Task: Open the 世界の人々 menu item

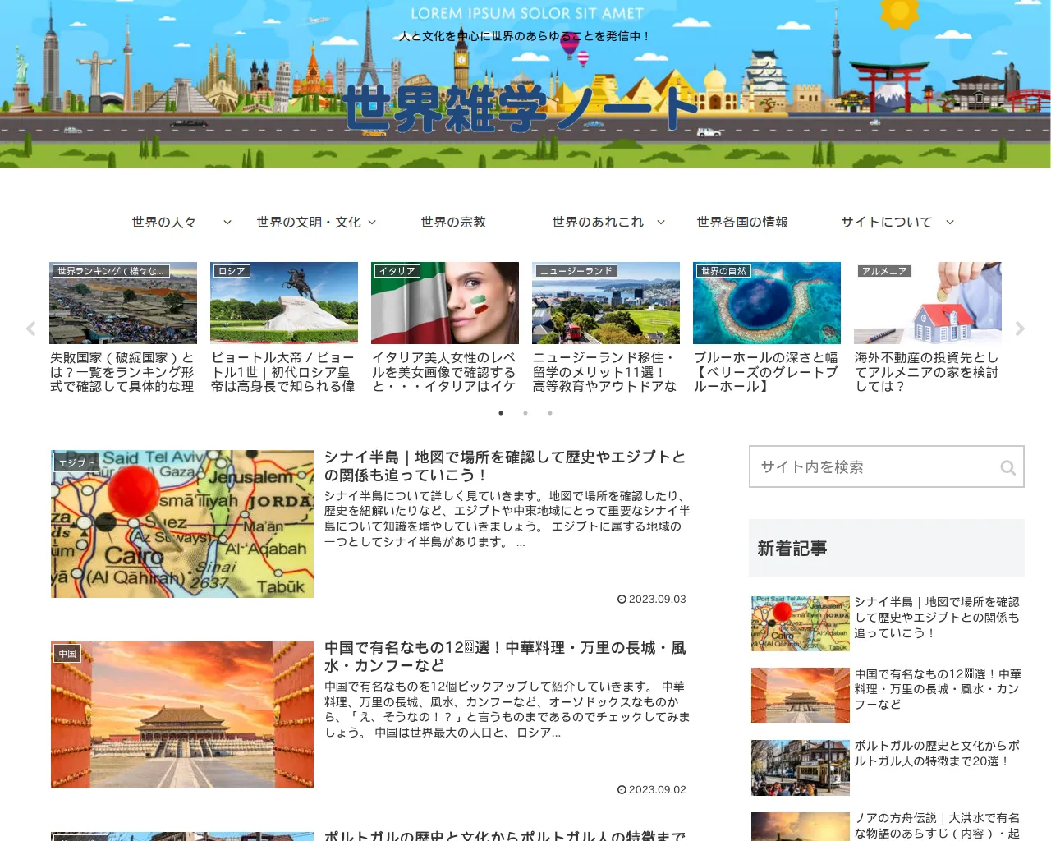Action: coord(164,223)
